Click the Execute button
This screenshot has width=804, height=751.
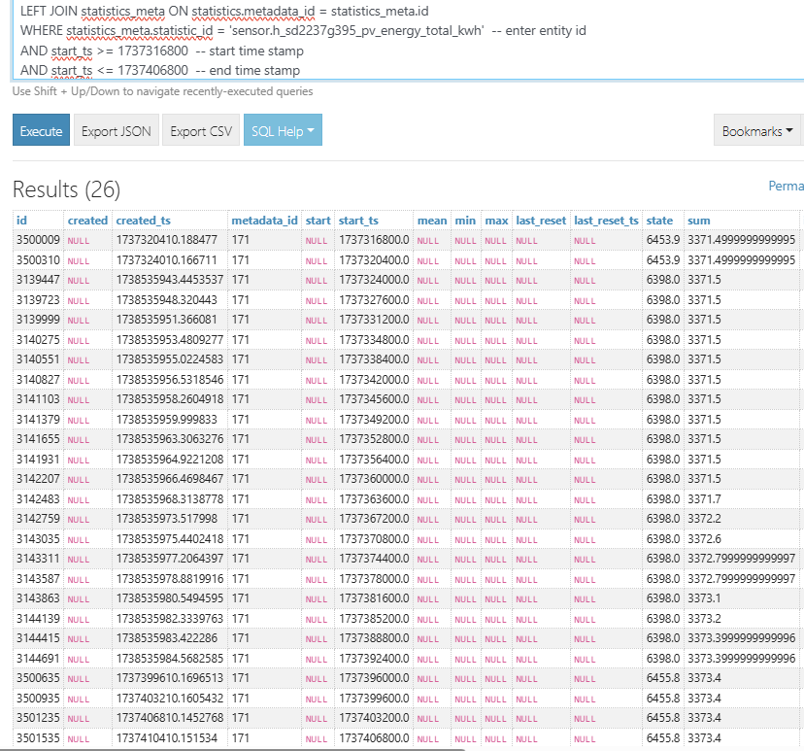coord(41,131)
